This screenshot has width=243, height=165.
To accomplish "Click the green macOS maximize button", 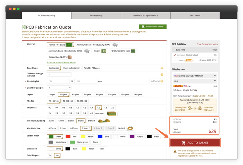I will coord(18,9).
